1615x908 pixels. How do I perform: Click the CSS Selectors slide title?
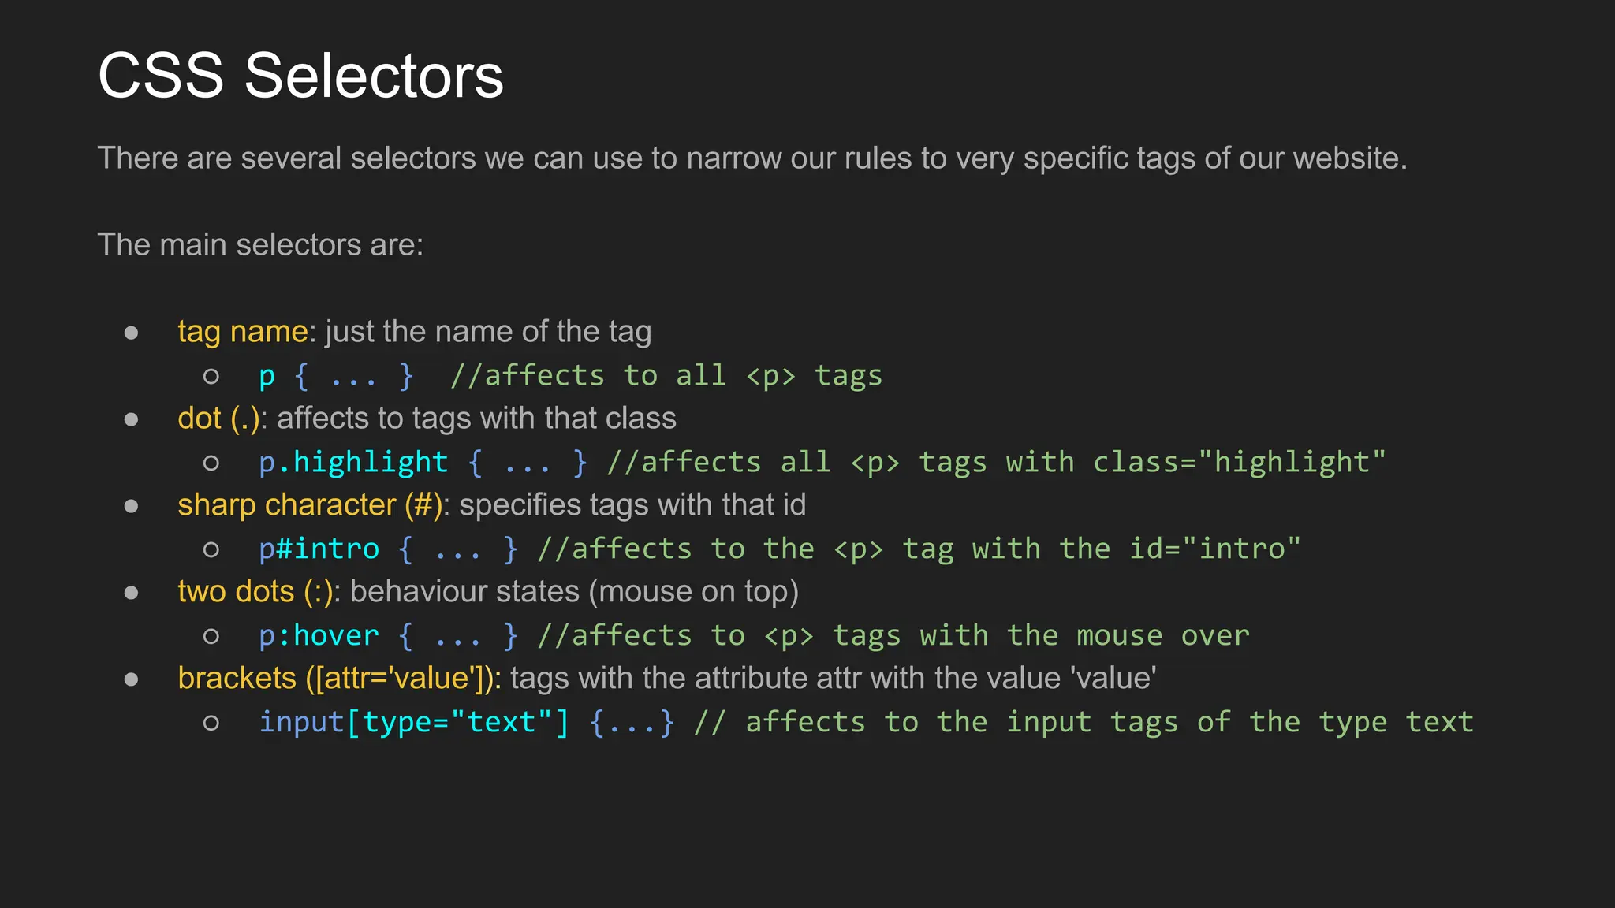300,76
